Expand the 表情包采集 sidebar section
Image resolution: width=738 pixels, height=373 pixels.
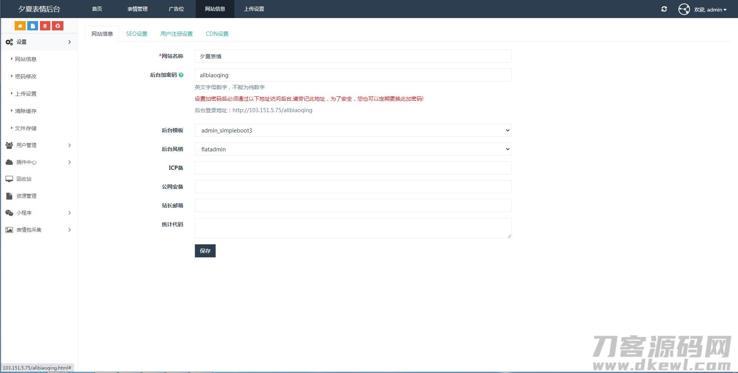38,230
